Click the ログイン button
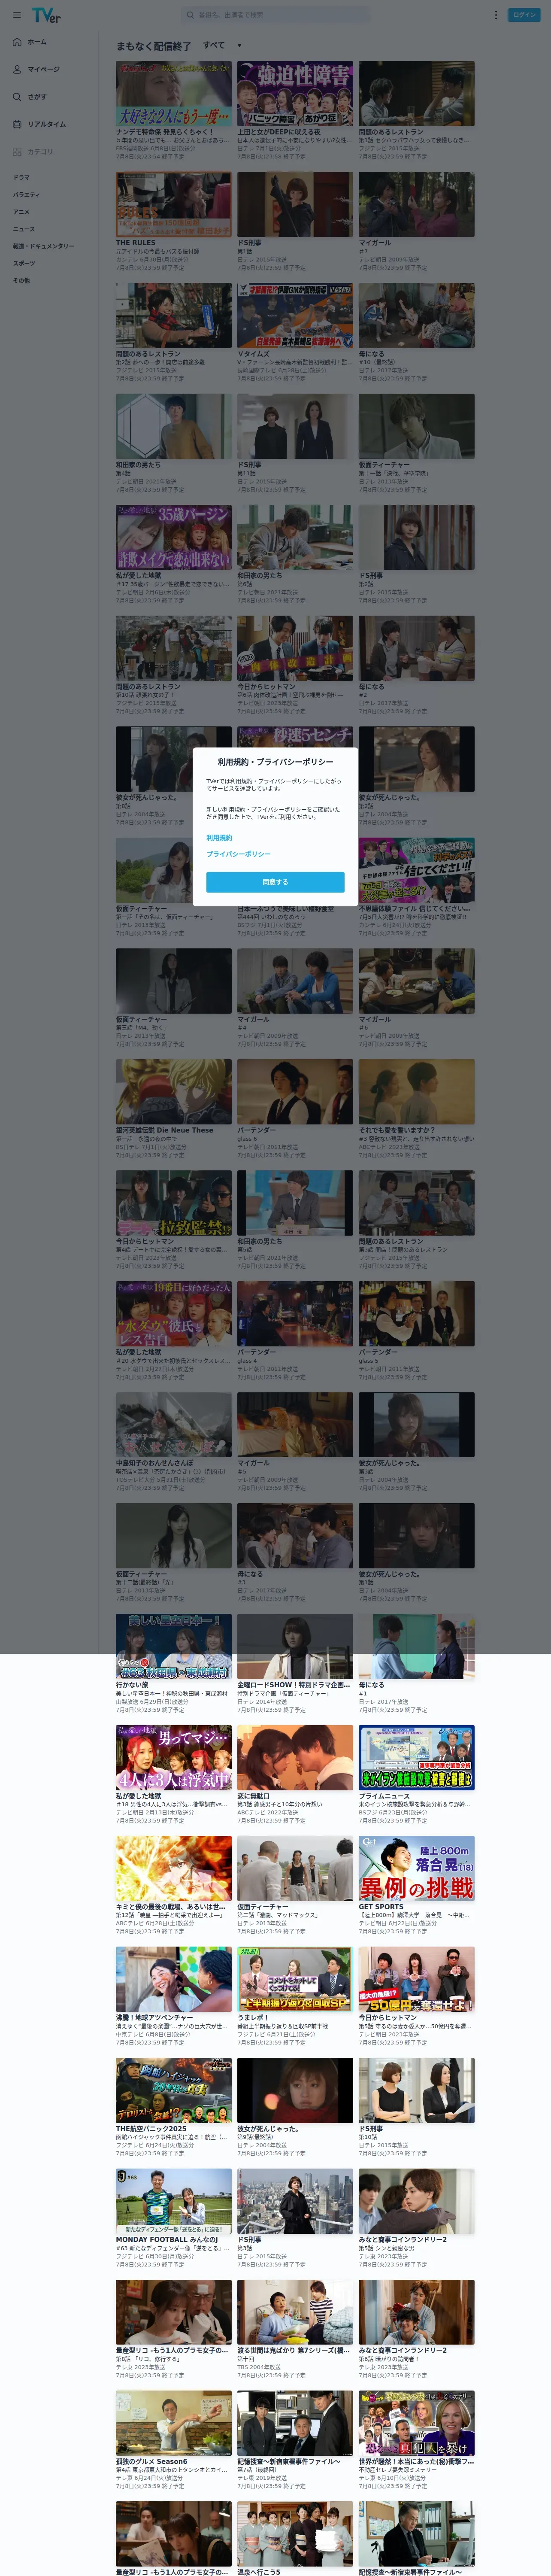Image resolution: width=551 pixels, height=2576 pixels. coord(524,15)
